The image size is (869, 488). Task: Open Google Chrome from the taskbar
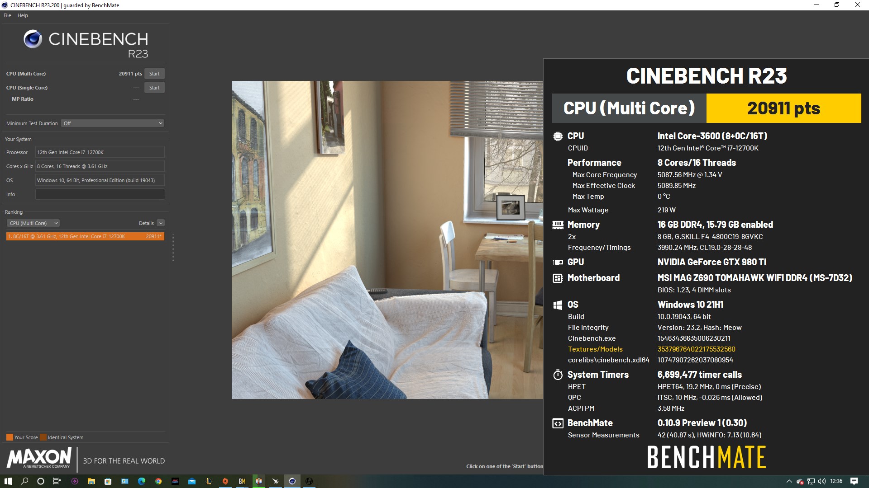[158, 481]
